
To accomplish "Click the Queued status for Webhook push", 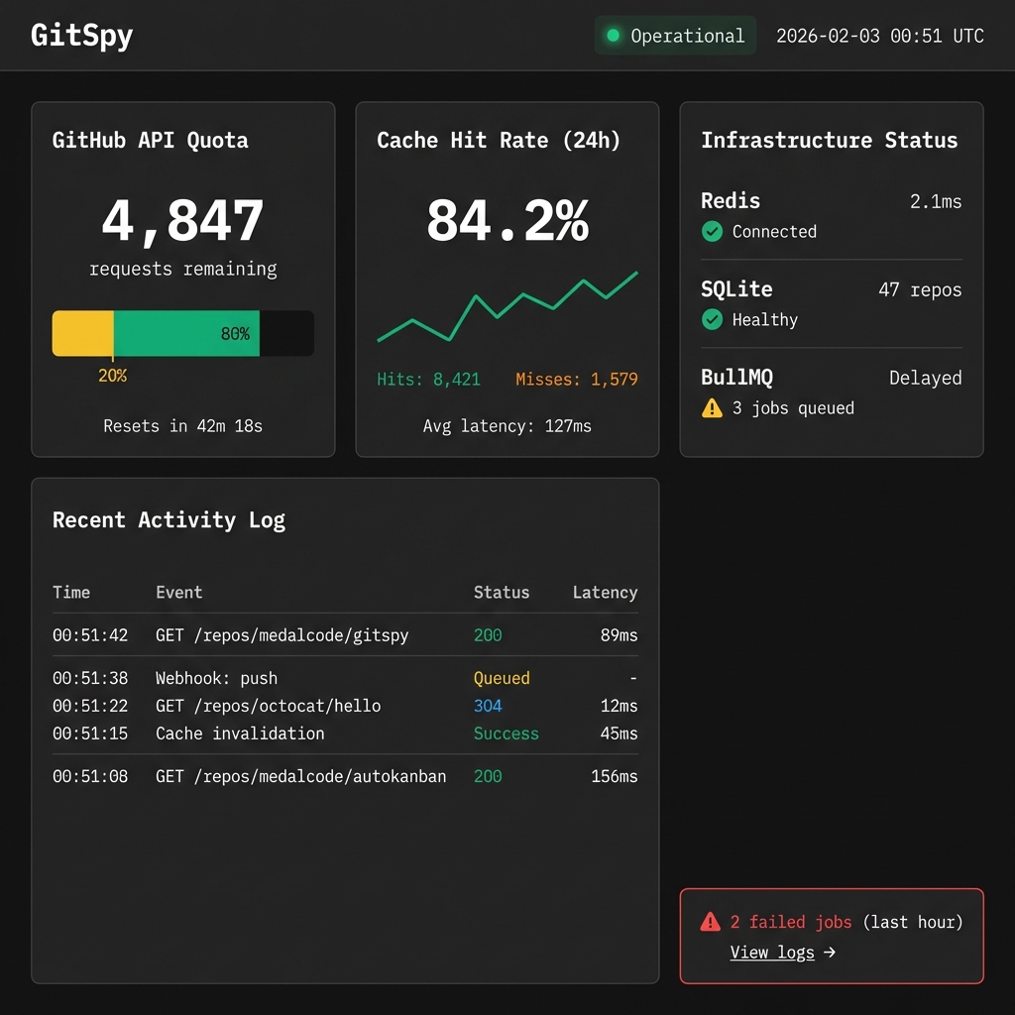I will pyautogui.click(x=502, y=678).
